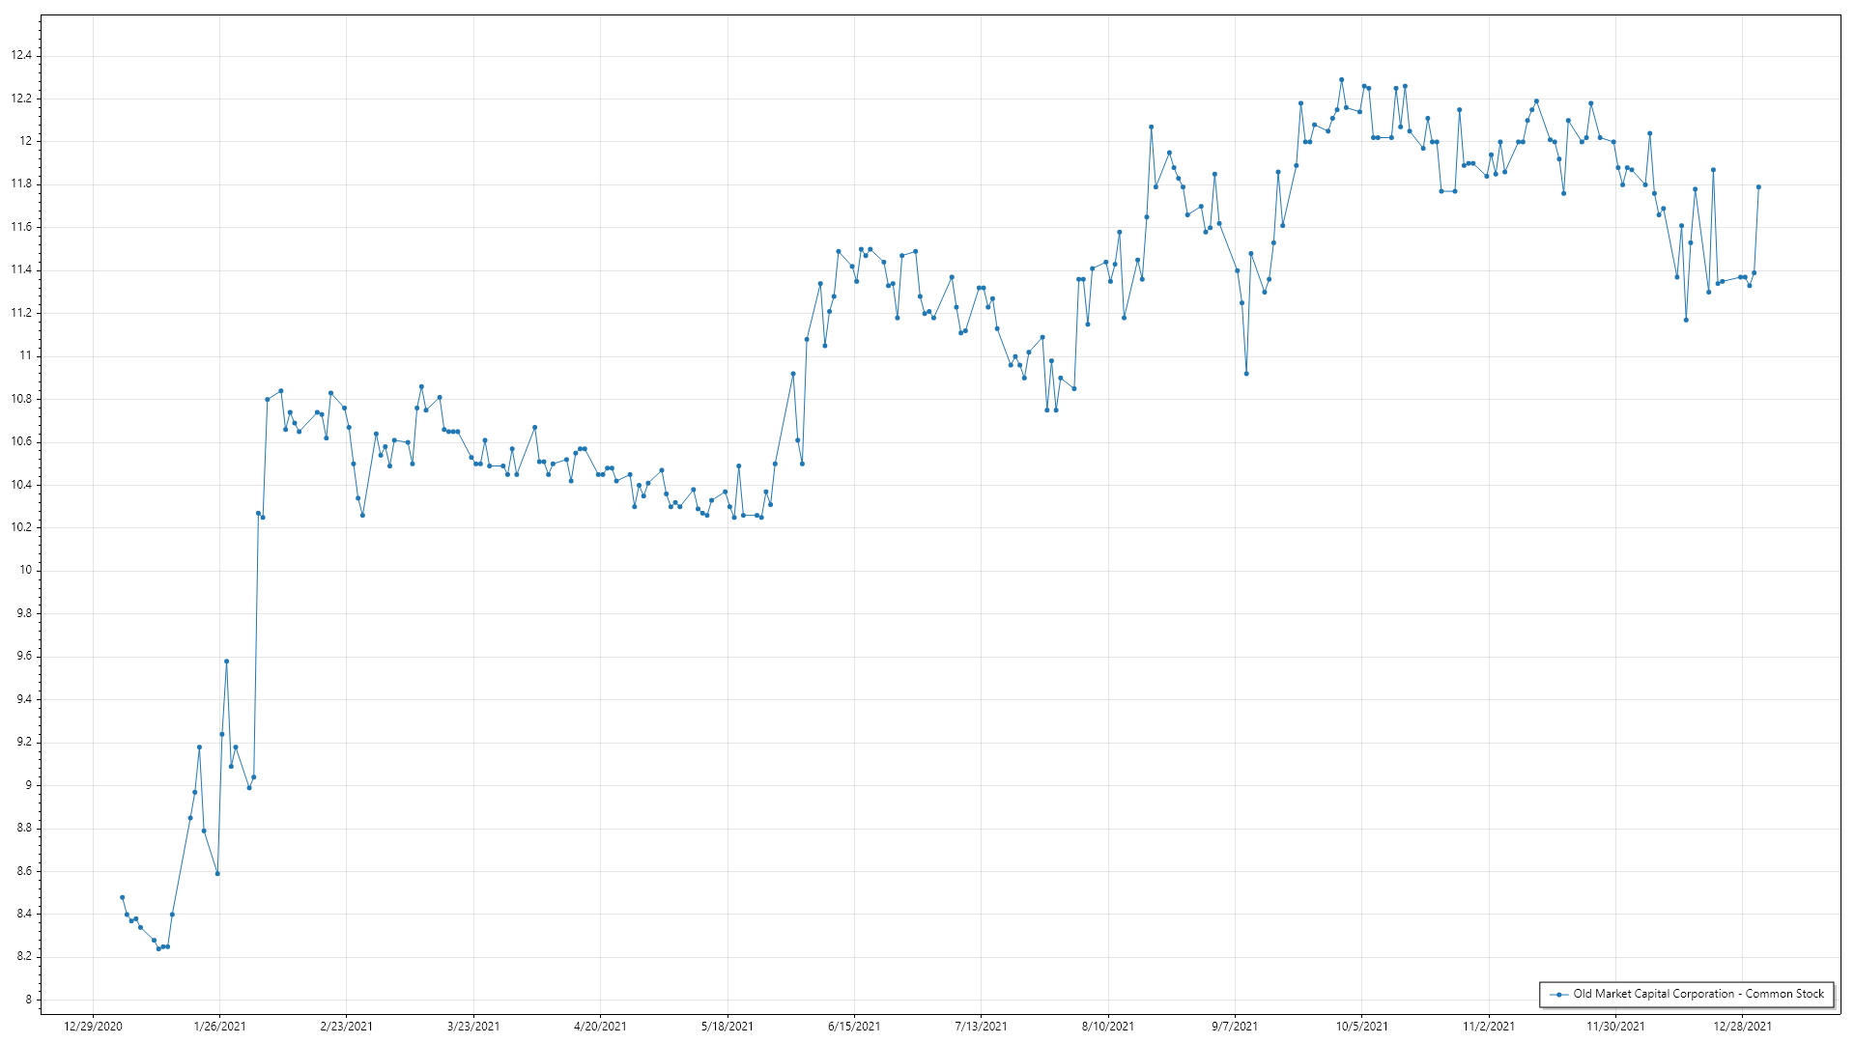Viewport: 1855px width, 1043px height.
Task: Click the first data point of the series
Action: click(x=122, y=897)
